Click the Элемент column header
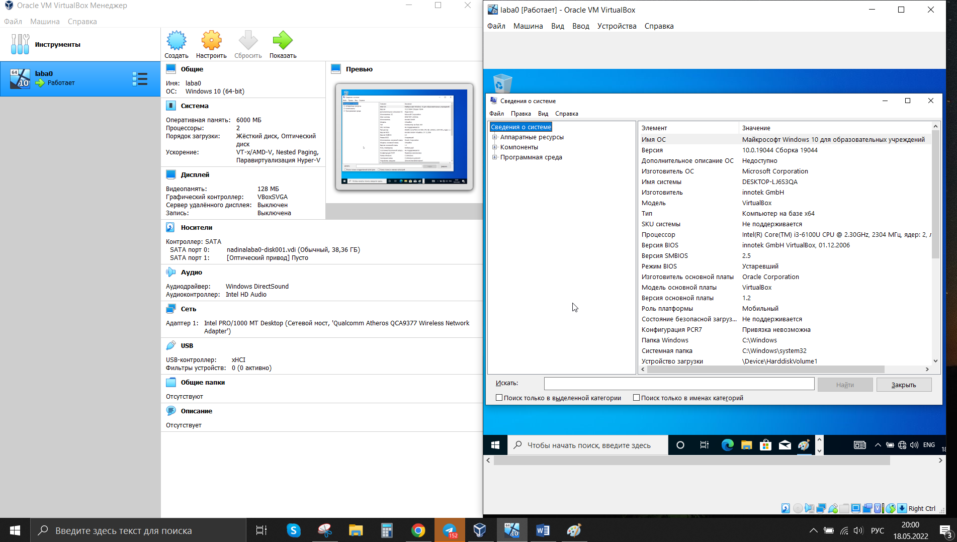This screenshot has width=957, height=542. tap(688, 128)
